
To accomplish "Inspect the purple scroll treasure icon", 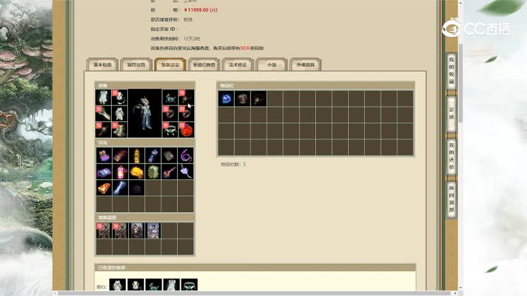I will [x=104, y=155].
